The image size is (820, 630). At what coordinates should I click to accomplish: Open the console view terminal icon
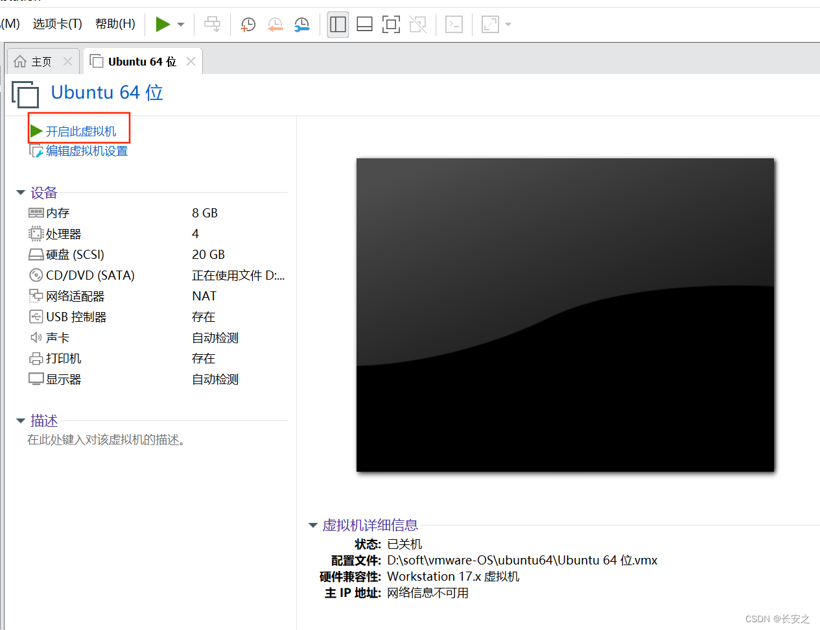[x=454, y=25]
